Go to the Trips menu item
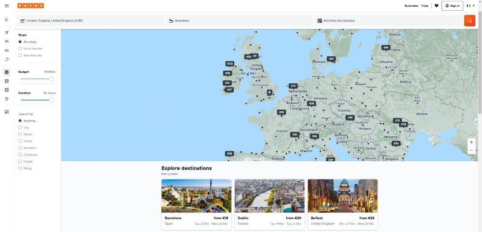This screenshot has height=232, width=482. click(x=425, y=6)
